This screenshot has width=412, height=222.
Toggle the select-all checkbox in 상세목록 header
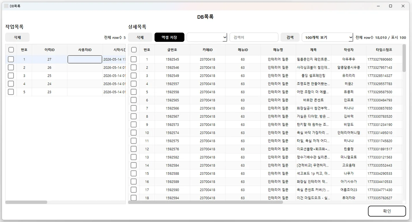pyautogui.click(x=134, y=50)
